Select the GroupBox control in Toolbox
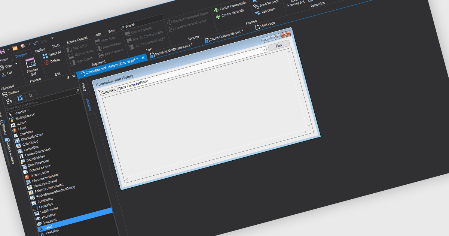 (46, 205)
